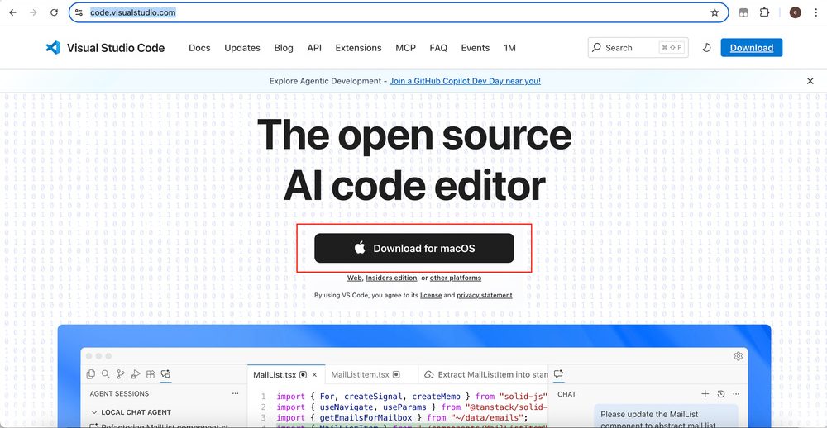Open the Docs menu item
Screen dimensions: 827x428
tap(199, 48)
